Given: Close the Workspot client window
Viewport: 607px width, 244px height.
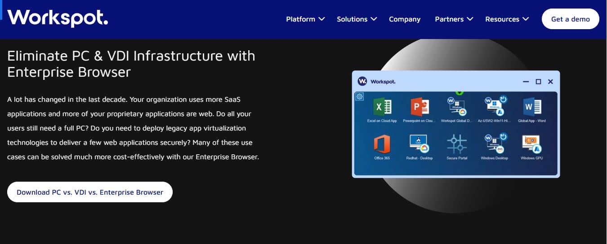Looking at the screenshot, I should pos(550,82).
